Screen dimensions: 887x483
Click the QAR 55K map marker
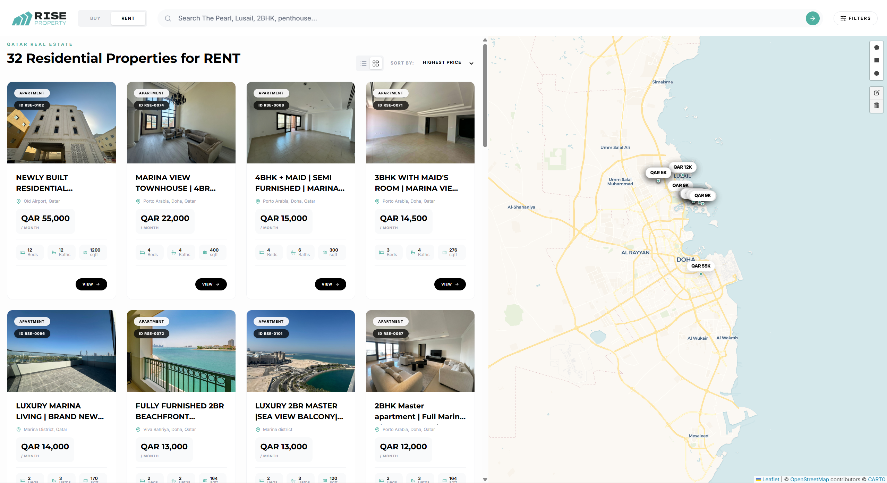[701, 266]
